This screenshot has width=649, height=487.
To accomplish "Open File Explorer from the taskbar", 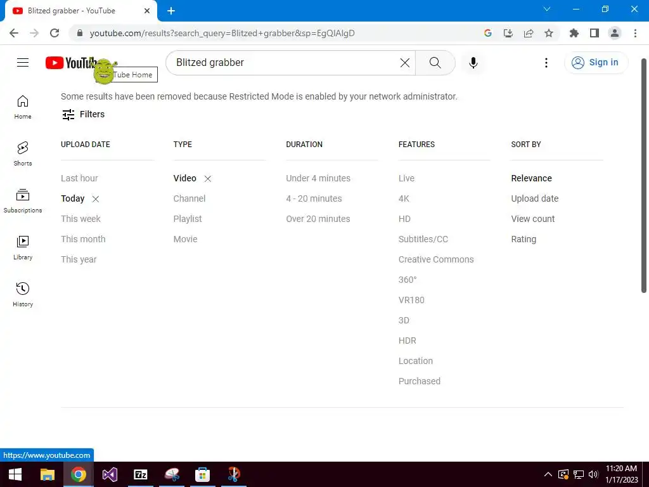I will point(47,474).
